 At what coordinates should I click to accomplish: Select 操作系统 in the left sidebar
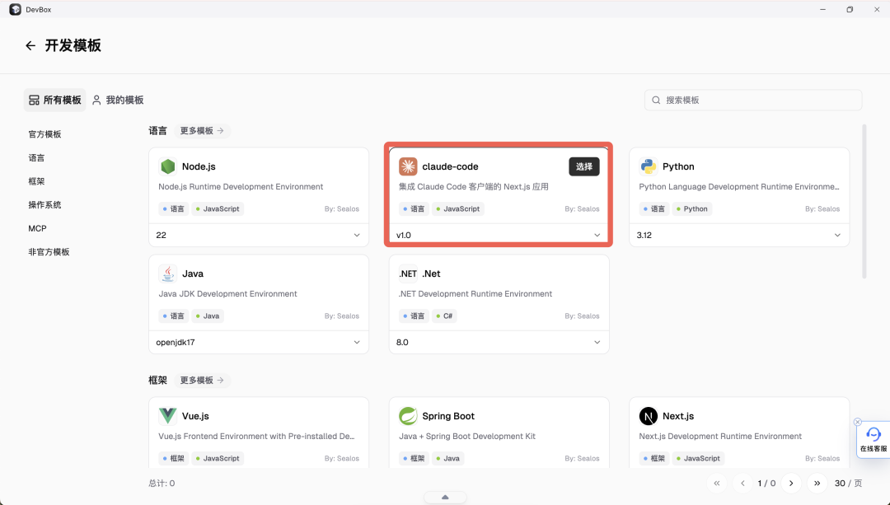(x=44, y=204)
